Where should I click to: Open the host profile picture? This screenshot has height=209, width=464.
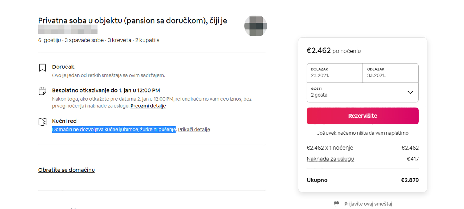[x=256, y=26]
